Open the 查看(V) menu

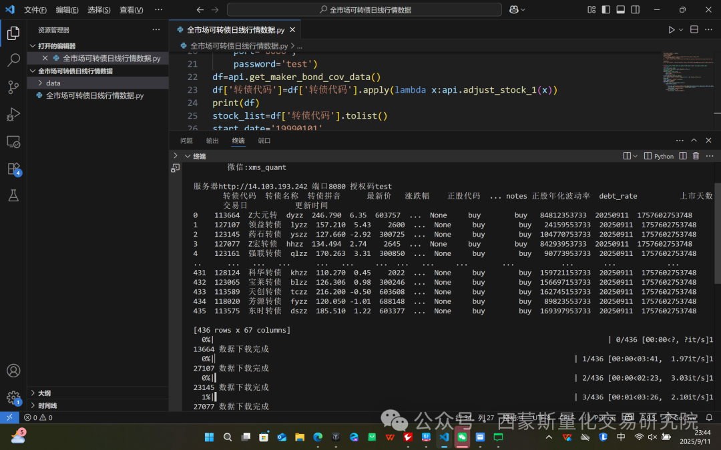click(132, 9)
